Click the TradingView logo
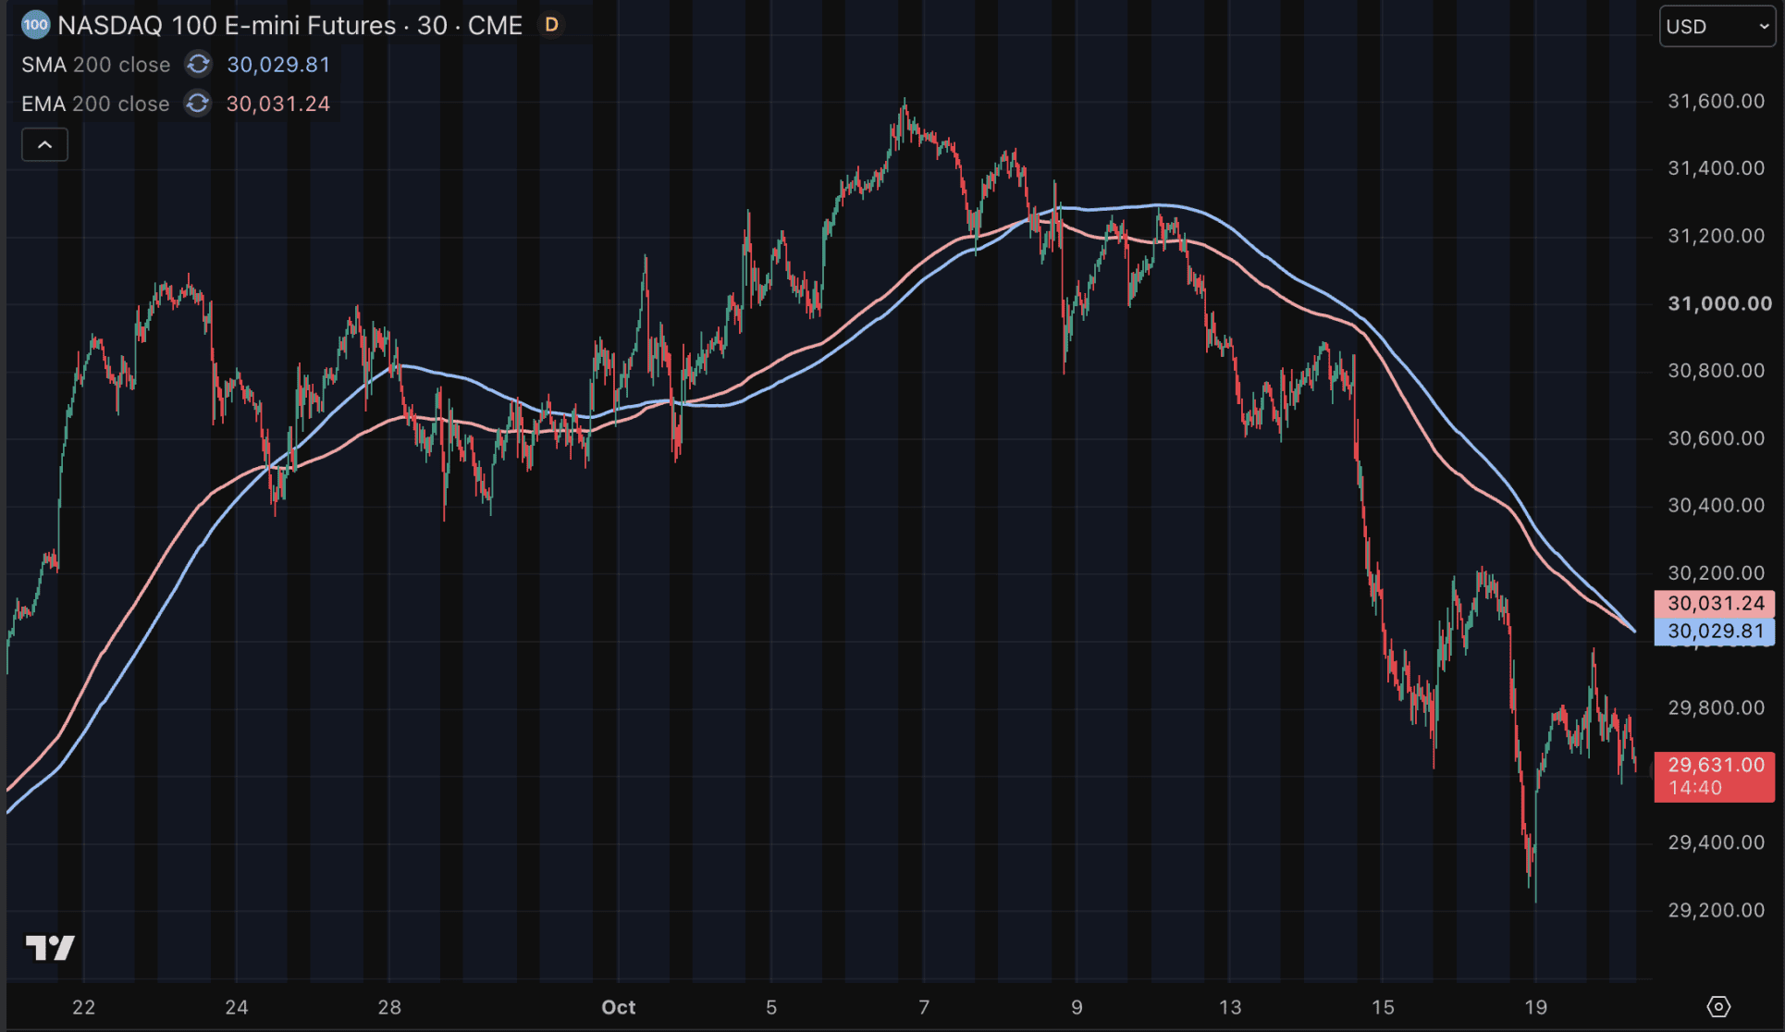Screen dimensions: 1785x1032 pyautogui.click(x=50, y=948)
